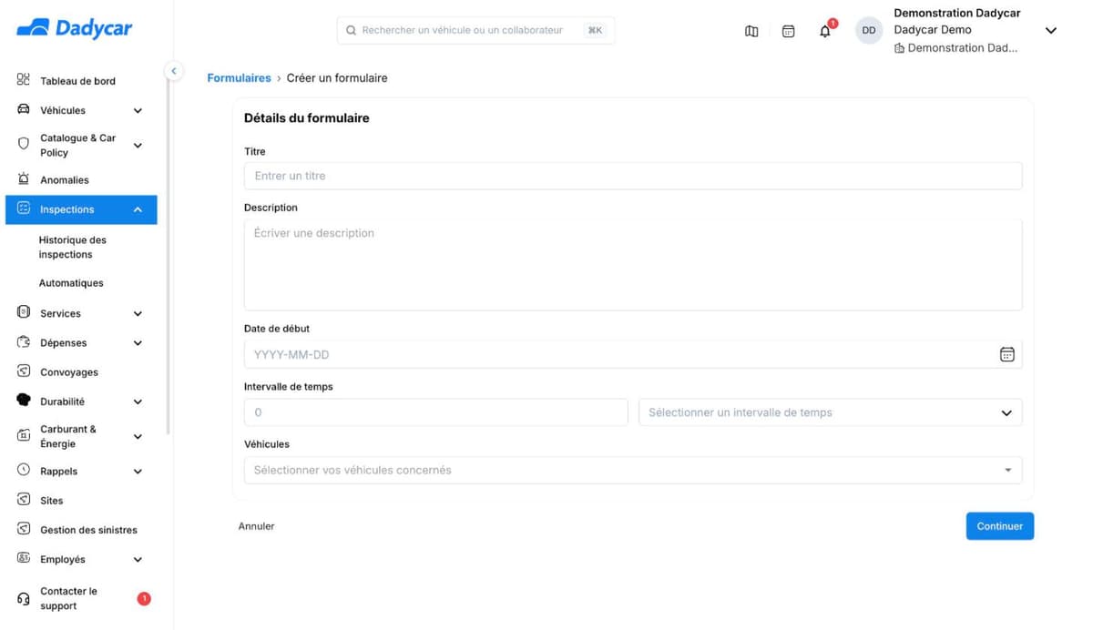Viewport: 1093px width, 630px height.
Task: Open Historique des inspections submenu
Action: [x=73, y=248]
